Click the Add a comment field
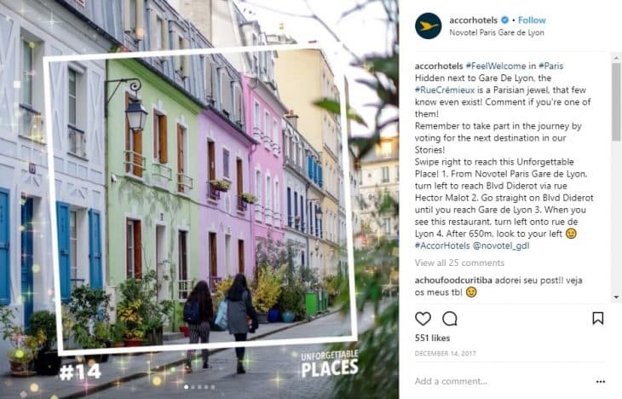Screen dimensions: 622x399 coord(502,381)
